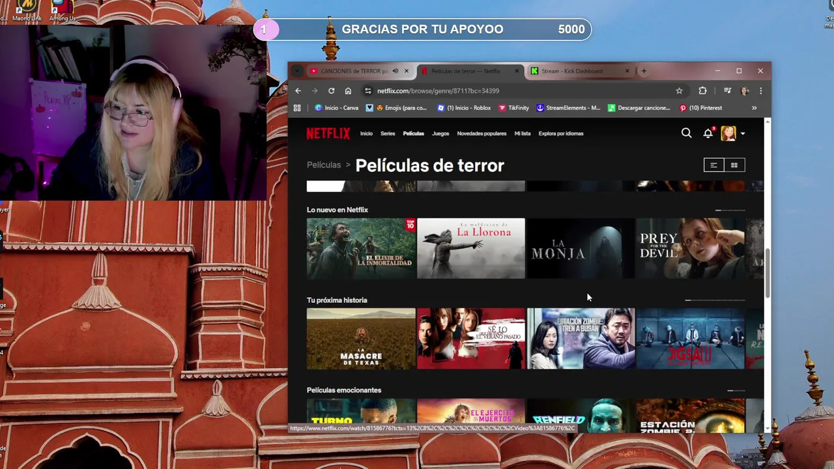Open Netflix notifications bell
Screen dimensions: 834x469
coord(708,133)
